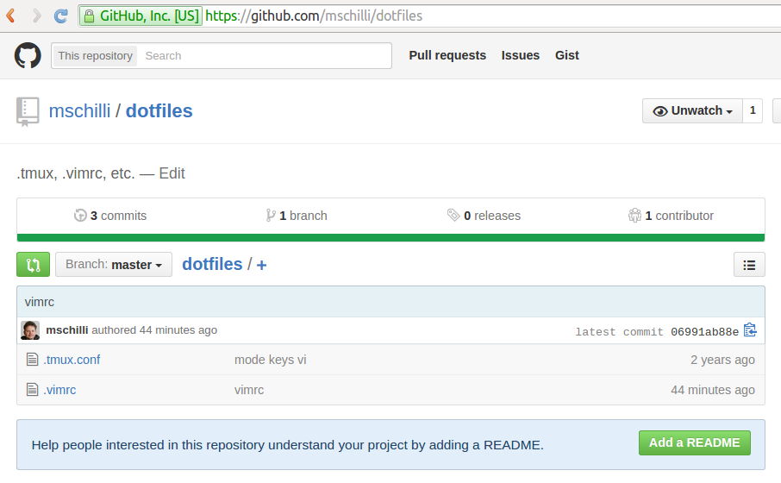The height and width of the screenshot is (483, 781).
Task: Open Pull requests in top navigation
Action: point(447,55)
